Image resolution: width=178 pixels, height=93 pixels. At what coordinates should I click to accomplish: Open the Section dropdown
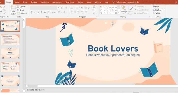[x=22, y=14]
